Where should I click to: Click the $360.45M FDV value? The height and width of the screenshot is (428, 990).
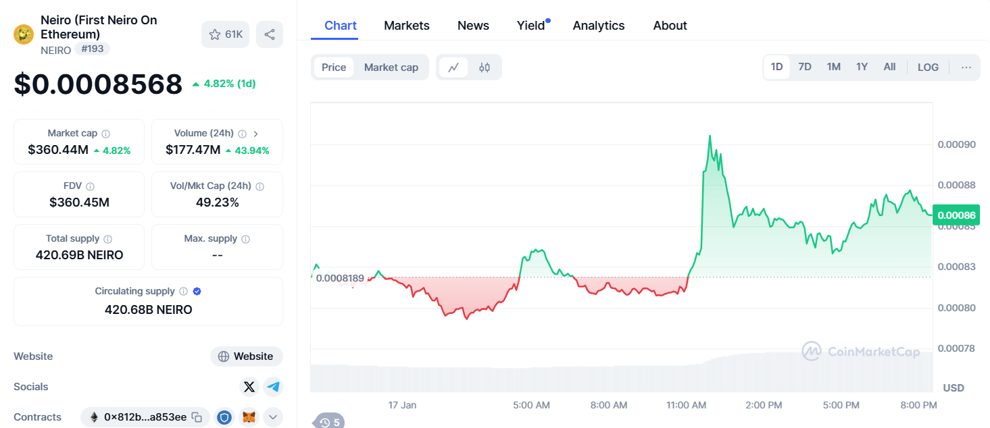click(79, 203)
